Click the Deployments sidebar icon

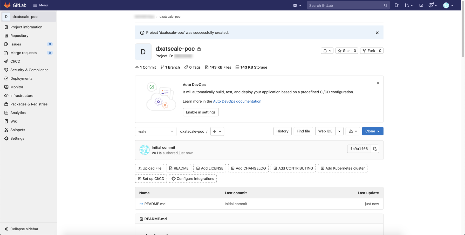(6, 78)
